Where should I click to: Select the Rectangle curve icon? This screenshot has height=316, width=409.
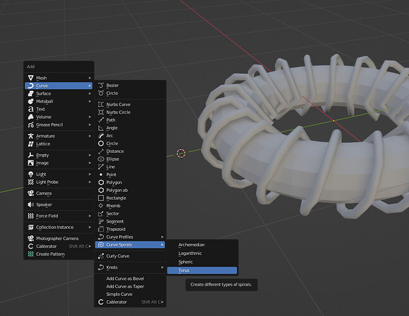(x=101, y=198)
